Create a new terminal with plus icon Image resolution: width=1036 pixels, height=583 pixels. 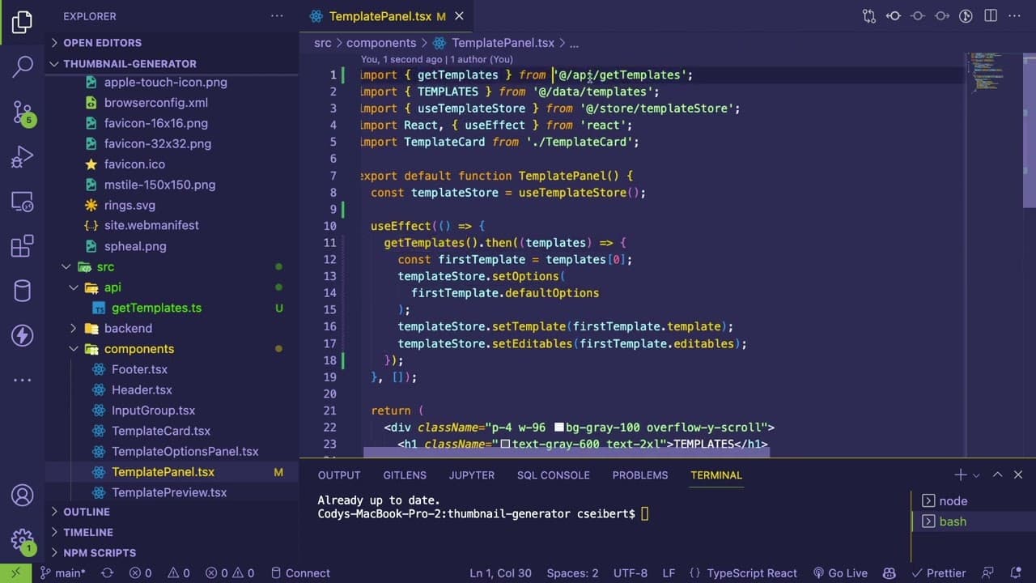960,475
